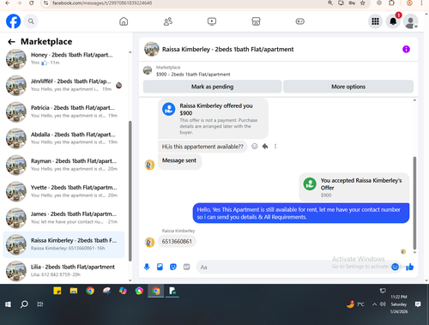
Task: Open the notifications bell
Action: [x=393, y=21]
